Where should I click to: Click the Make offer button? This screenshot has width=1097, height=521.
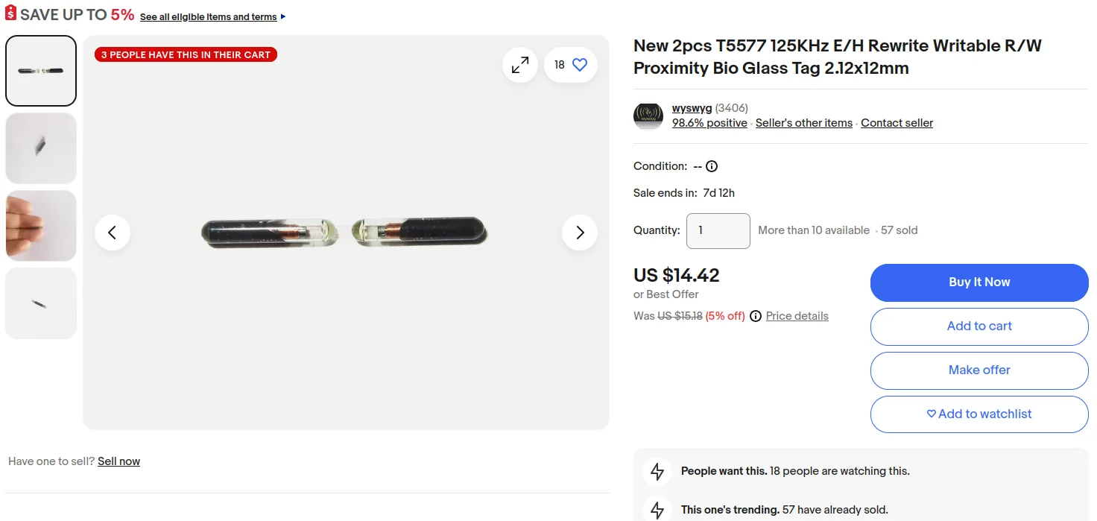[979, 370]
